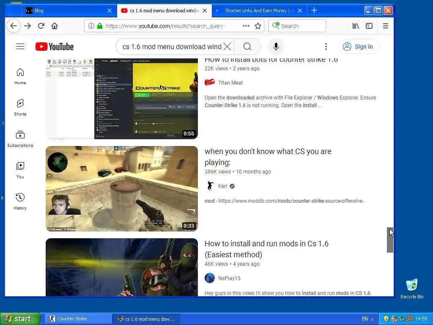433x325 pixels.
Task: Select cs 1.6 mod menu taskbar button
Action: (x=146, y=319)
